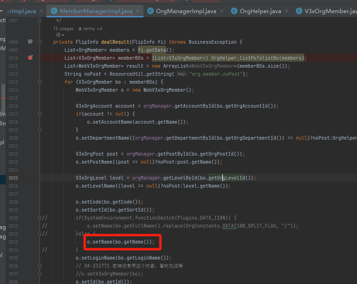Switch to the OrgManagerImpl.java tab
The height and width of the screenshot is (284, 357).
pyautogui.click(x=186, y=11)
